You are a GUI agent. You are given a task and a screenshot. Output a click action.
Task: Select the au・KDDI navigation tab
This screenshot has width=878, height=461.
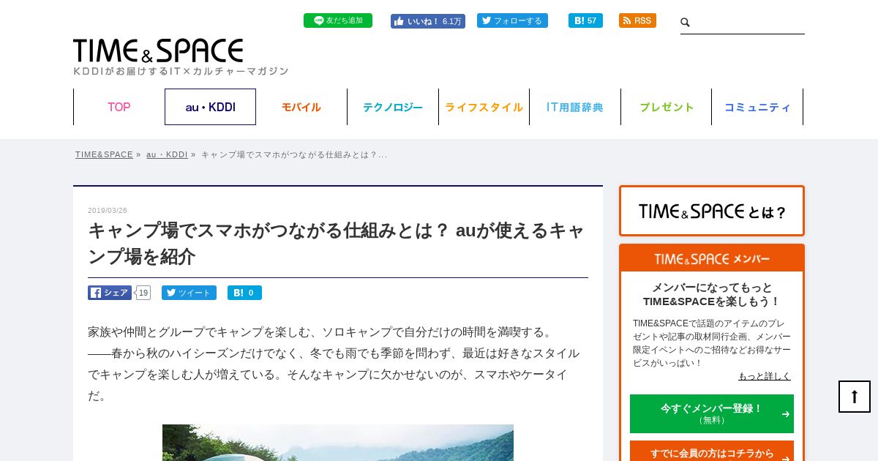(x=210, y=107)
